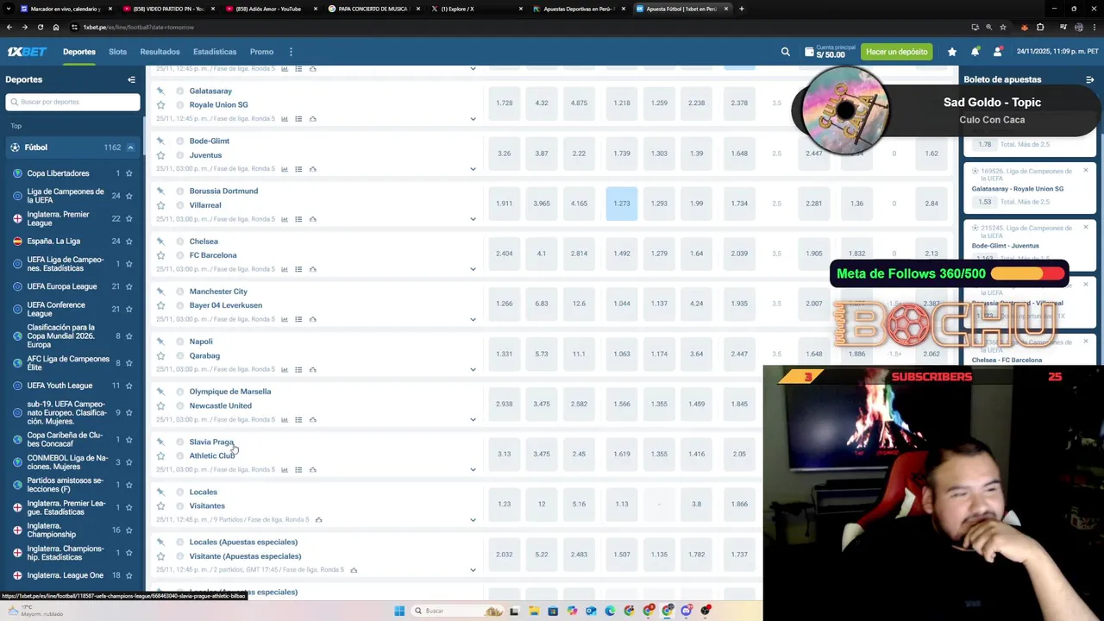Open the Estadísticas menu

click(215, 52)
